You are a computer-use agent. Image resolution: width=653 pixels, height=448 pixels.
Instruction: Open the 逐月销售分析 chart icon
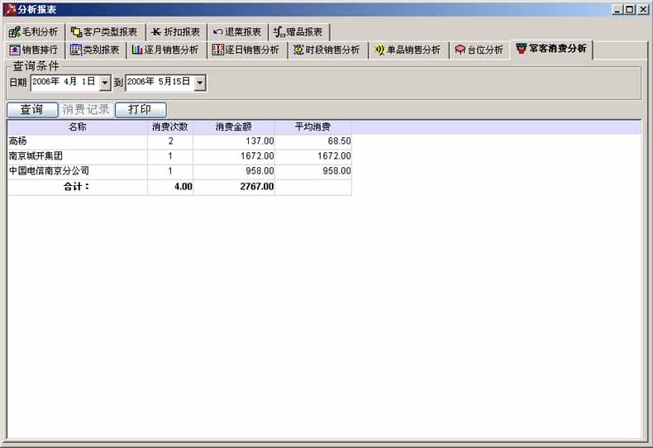pyautogui.click(x=136, y=50)
